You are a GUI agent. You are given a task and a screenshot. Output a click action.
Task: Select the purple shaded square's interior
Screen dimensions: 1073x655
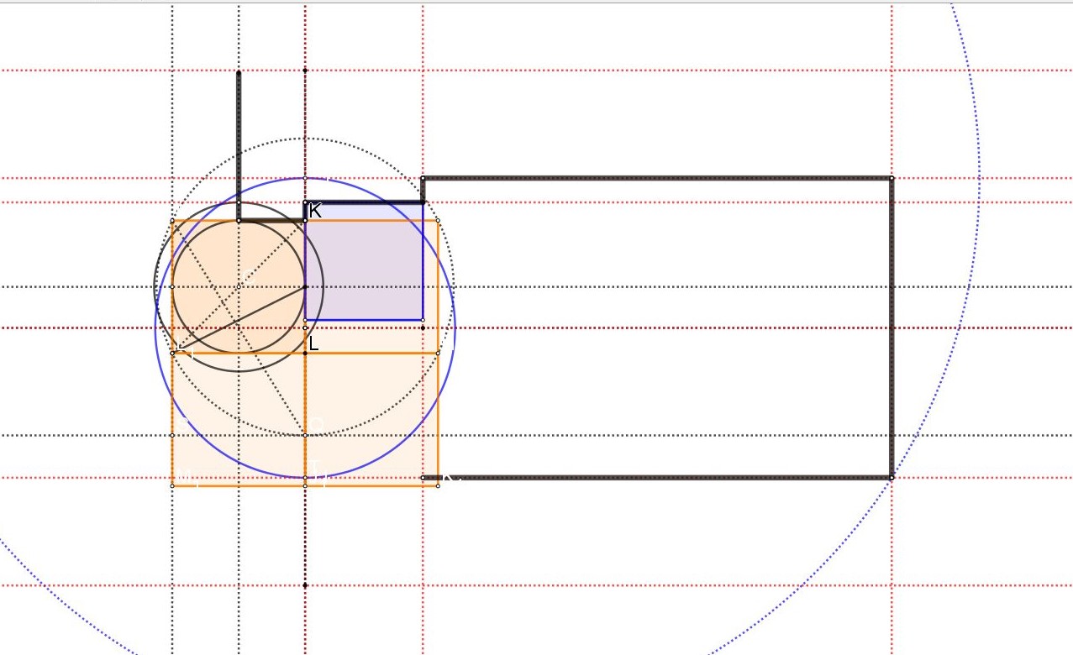(x=363, y=270)
